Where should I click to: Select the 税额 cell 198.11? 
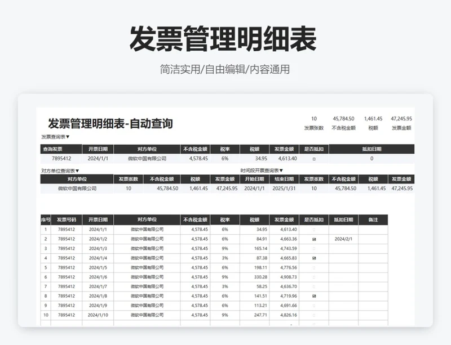(x=254, y=267)
